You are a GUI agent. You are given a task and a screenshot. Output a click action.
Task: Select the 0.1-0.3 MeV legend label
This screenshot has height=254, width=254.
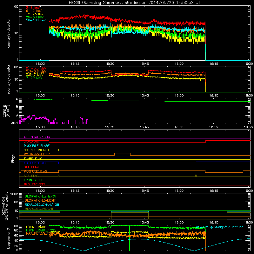click(x=36, y=68)
